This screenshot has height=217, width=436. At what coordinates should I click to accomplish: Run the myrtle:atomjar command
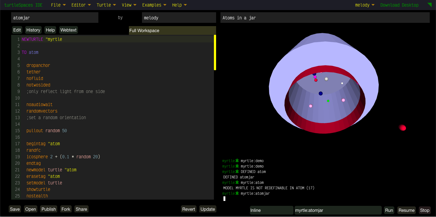(x=389, y=210)
